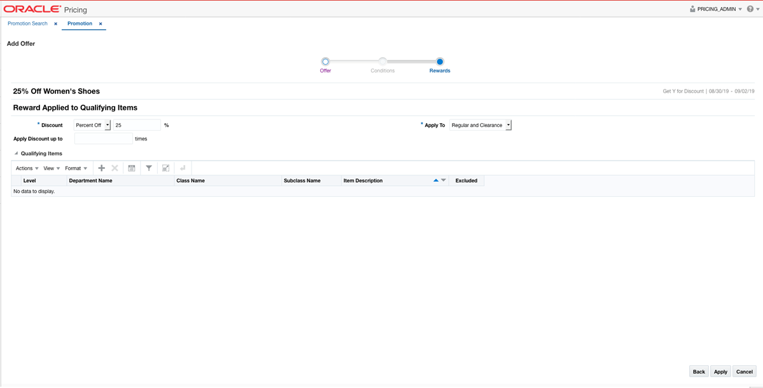The height and width of the screenshot is (388, 763).
Task: Click the filter funnel icon
Action: pyautogui.click(x=149, y=168)
